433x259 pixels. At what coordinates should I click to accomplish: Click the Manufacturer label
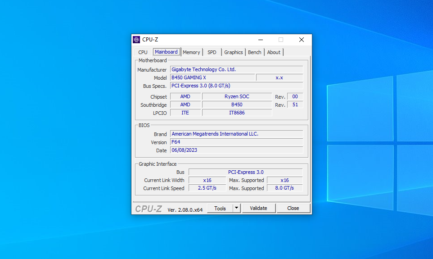152,70
